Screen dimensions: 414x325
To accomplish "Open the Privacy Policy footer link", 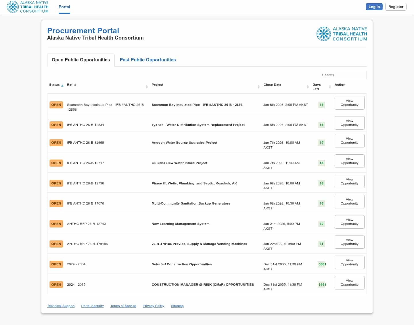I will [153, 306].
